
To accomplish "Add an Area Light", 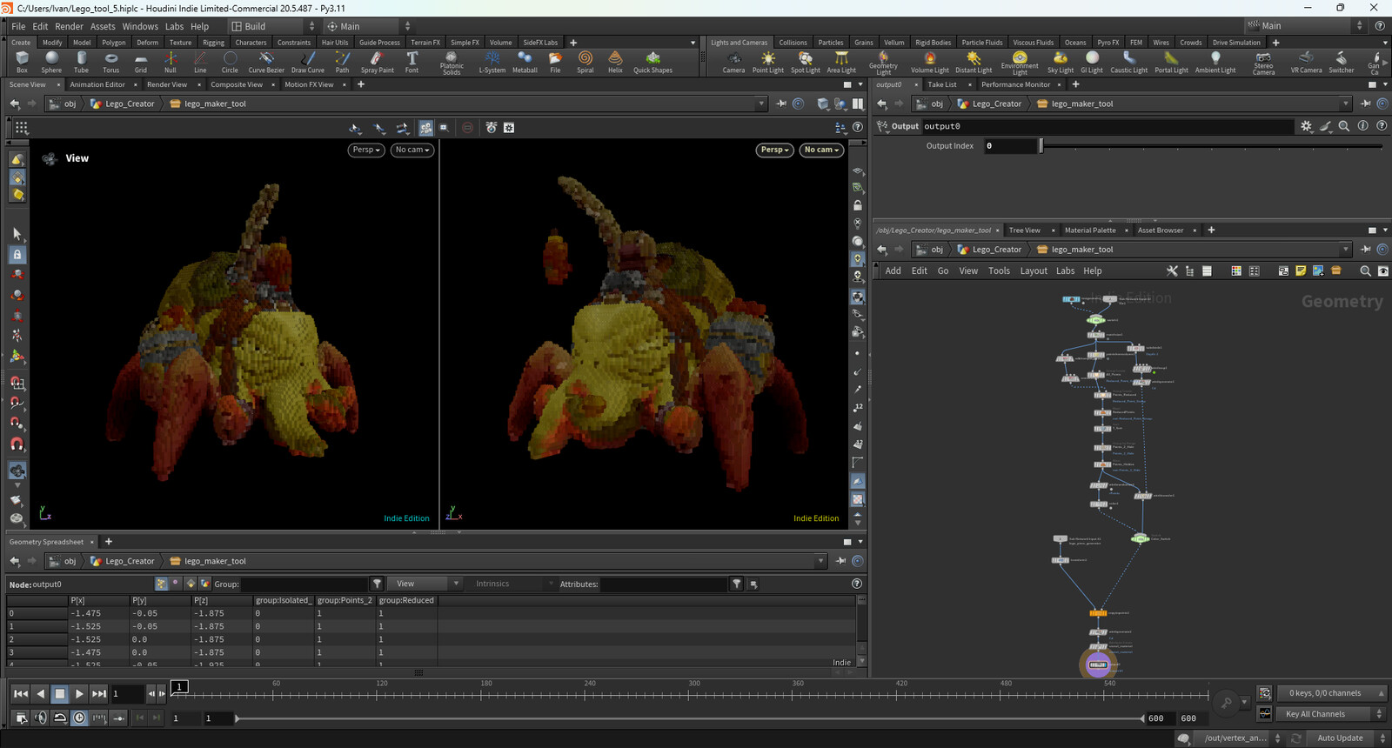I will click(x=841, y=62).
